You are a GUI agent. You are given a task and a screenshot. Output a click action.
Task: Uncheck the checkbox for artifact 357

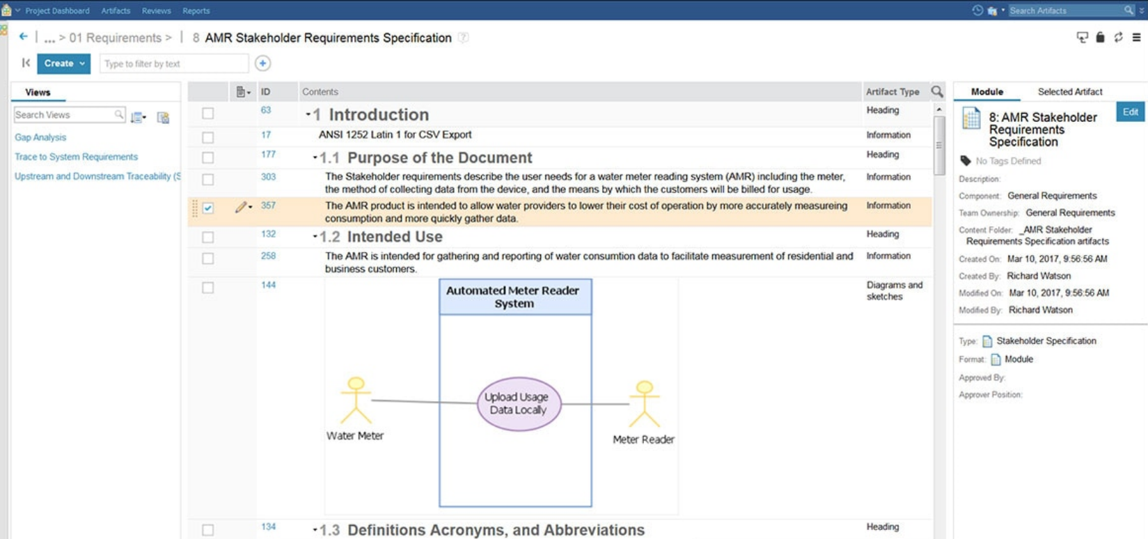pos(208,208)
